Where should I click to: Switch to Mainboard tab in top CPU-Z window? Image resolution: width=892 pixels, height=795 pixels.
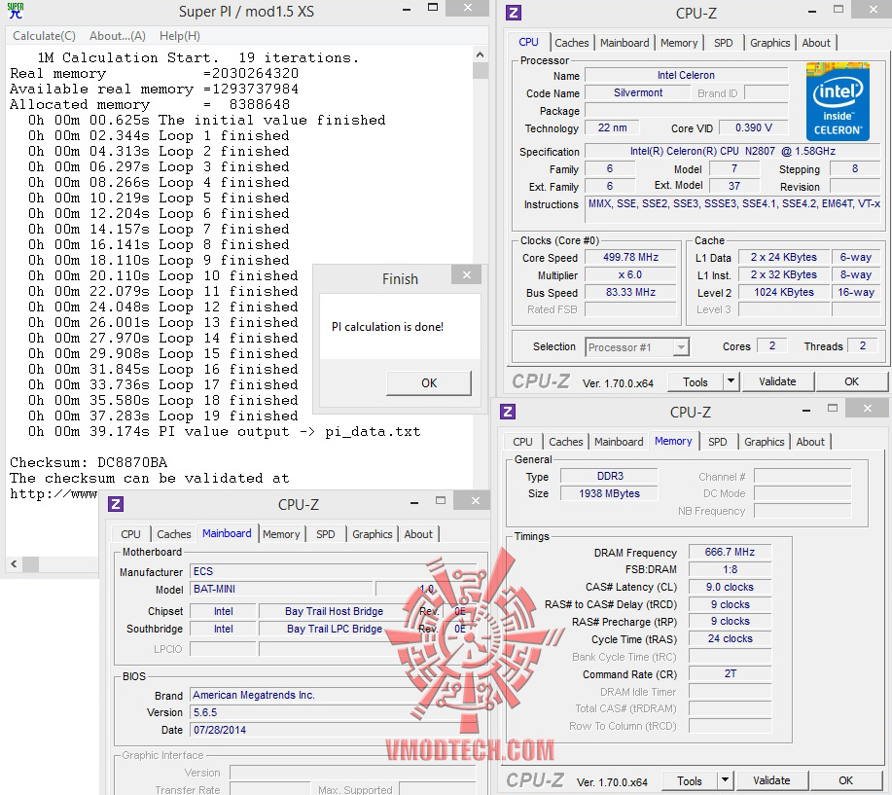coord(624,43)
